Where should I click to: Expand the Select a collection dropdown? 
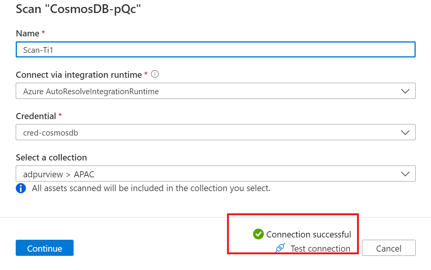pyautogui.click(x=405, y=173)
